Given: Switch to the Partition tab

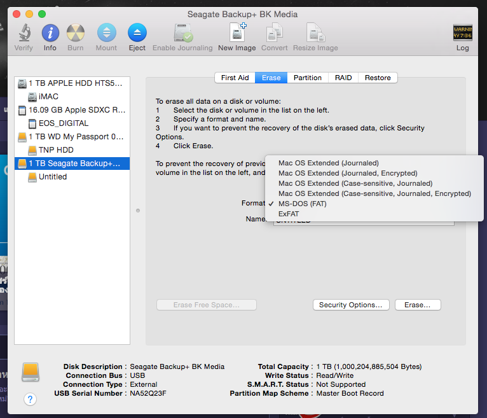Looking at the screenshot, I should click(308, 78).
